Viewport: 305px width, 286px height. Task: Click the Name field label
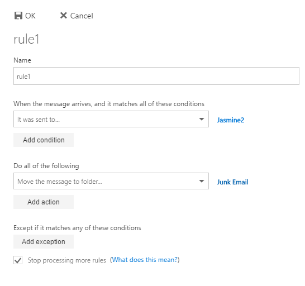tap(22, 60)
